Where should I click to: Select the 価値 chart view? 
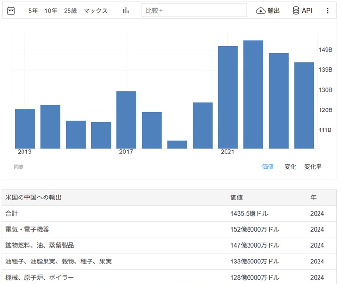coord(268,167)
